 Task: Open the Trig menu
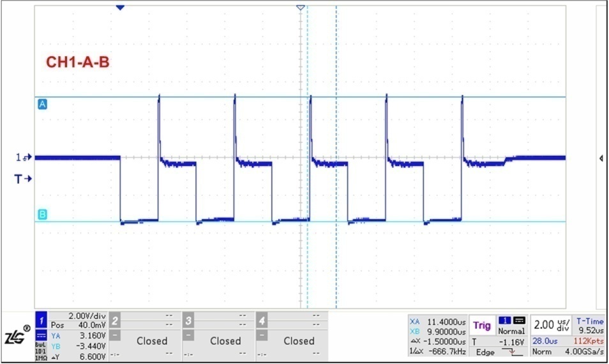[x=482, y=326]
